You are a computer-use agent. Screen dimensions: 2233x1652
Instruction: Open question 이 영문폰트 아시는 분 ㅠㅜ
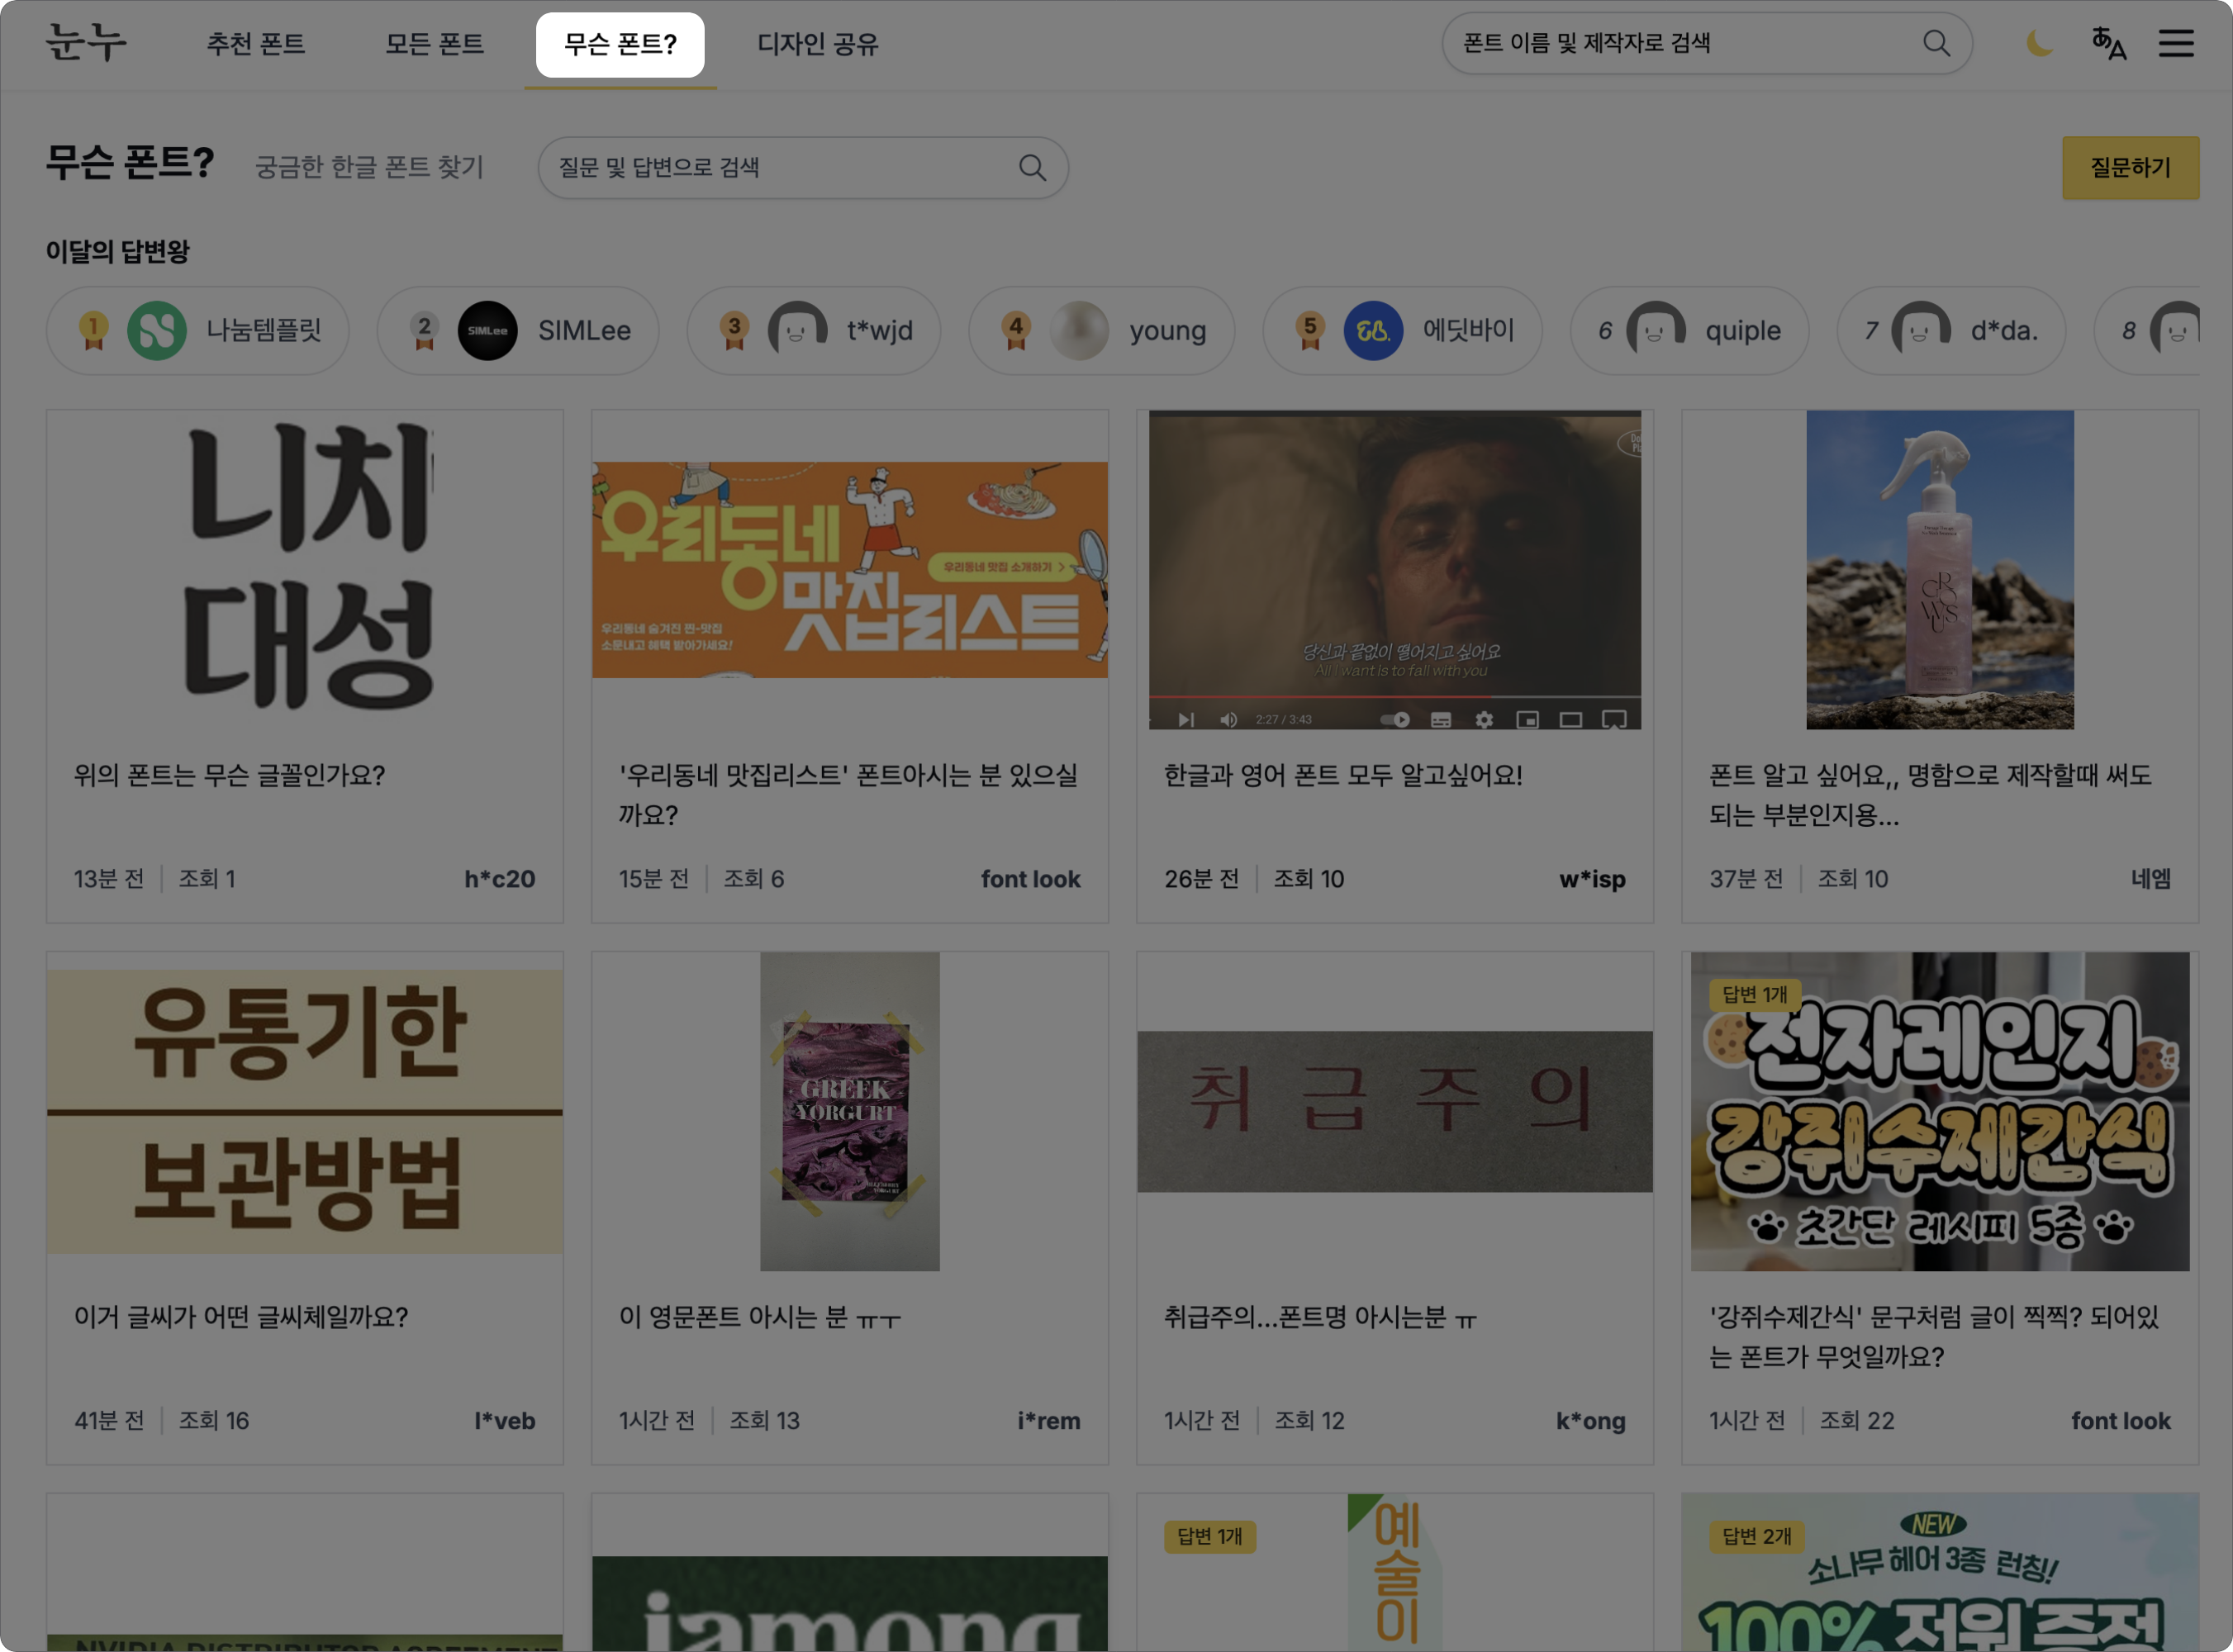click(x=760, y=1317)
